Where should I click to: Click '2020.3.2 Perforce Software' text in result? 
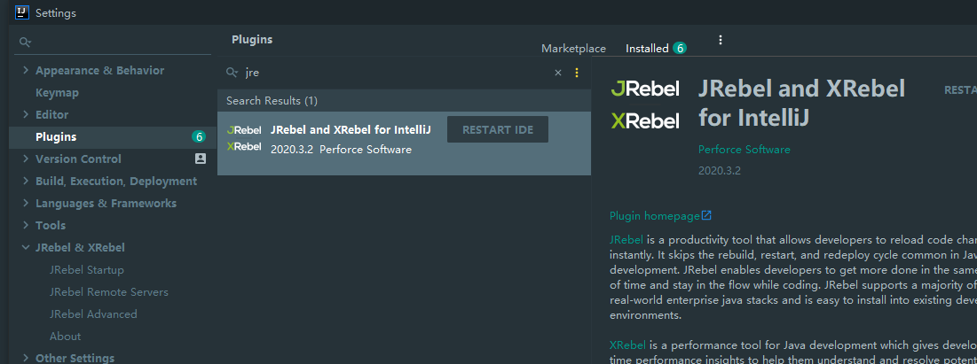click(342, 150)
